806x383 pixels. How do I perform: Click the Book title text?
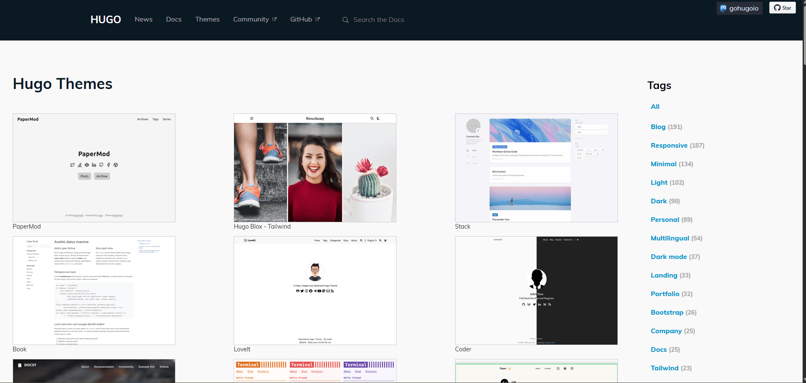19,349
